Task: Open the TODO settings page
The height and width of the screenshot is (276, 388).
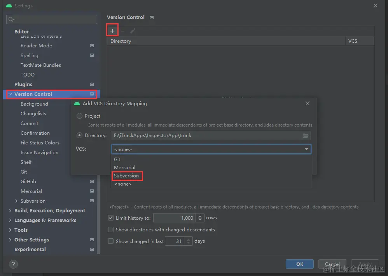Action: 28,75
